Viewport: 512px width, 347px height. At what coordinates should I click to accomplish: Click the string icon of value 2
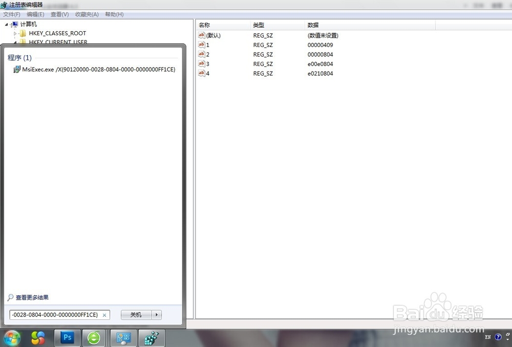[x=201, y=54]
